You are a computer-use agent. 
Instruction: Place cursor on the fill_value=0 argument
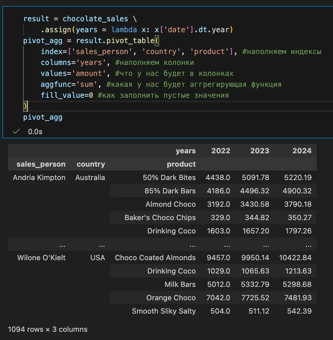tap(67, 95)
